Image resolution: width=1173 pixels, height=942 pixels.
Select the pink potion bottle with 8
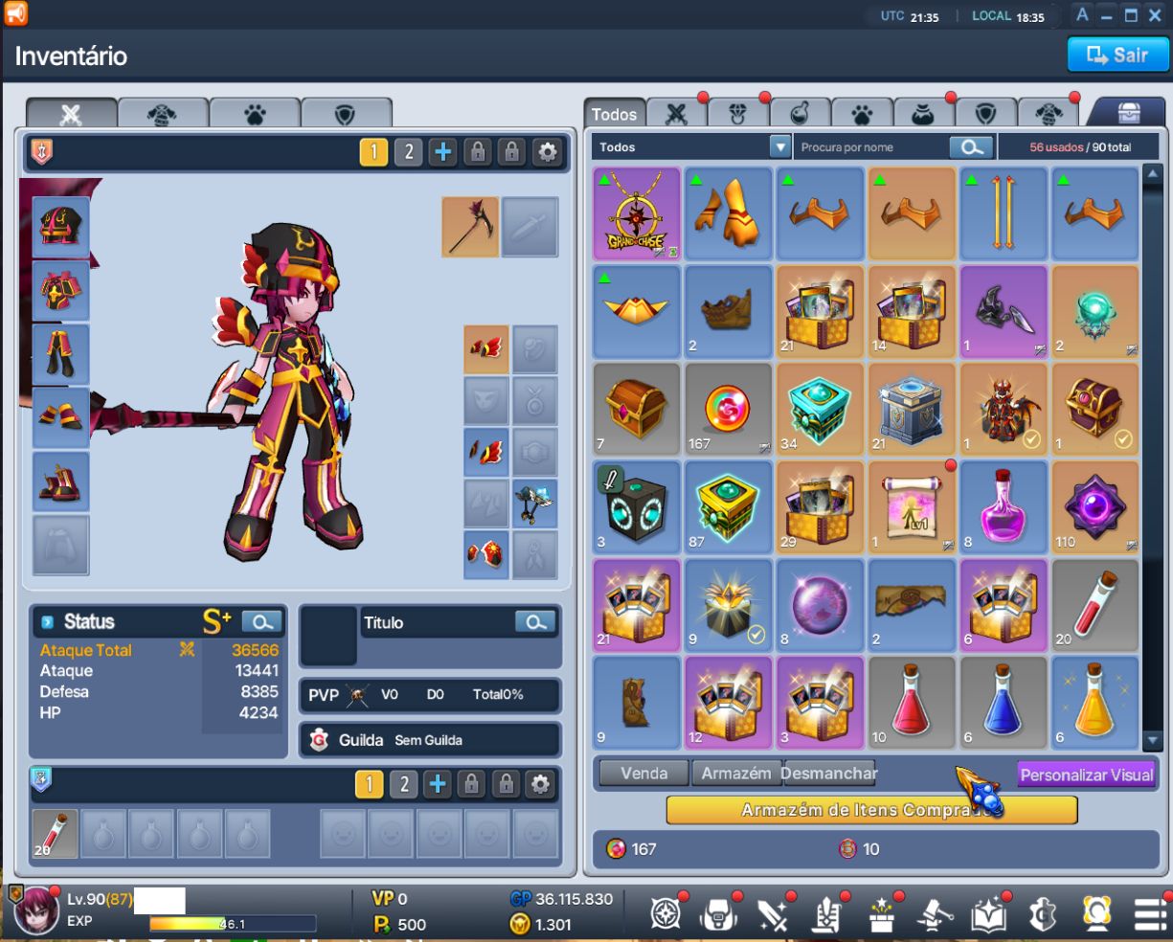coord(1004,505)
